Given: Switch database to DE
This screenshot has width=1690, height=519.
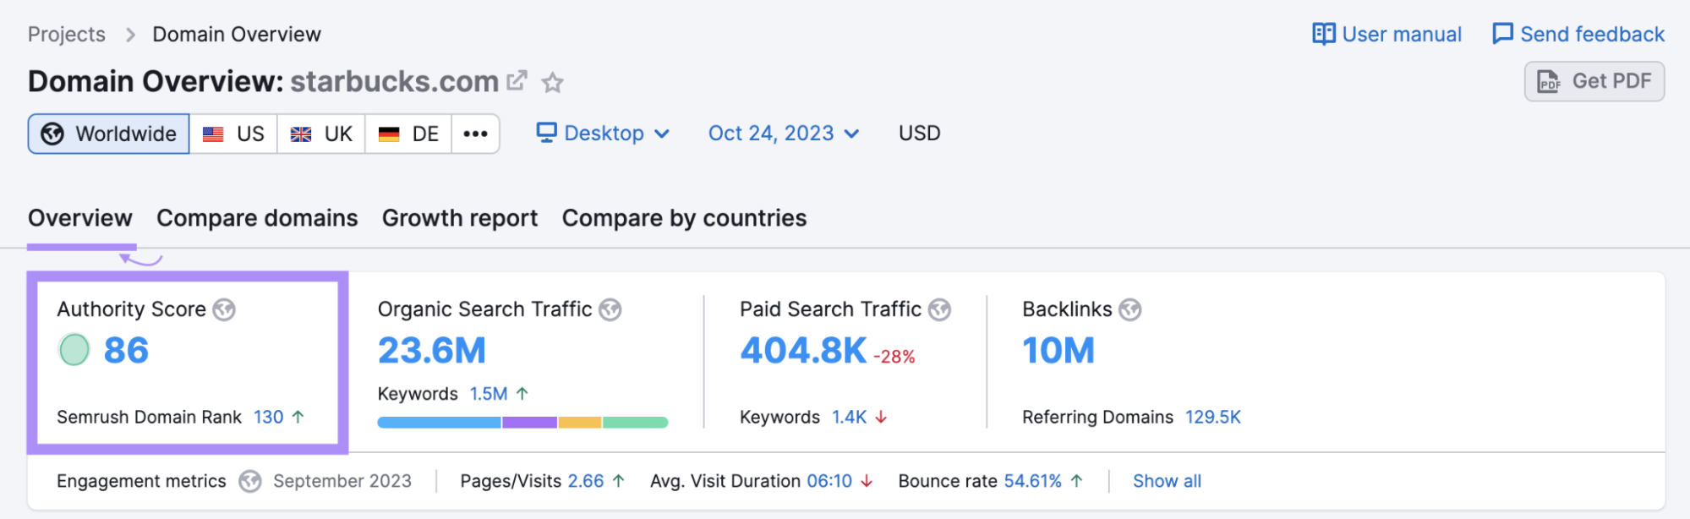Looking at the screenshot, I should pos(408,134).
